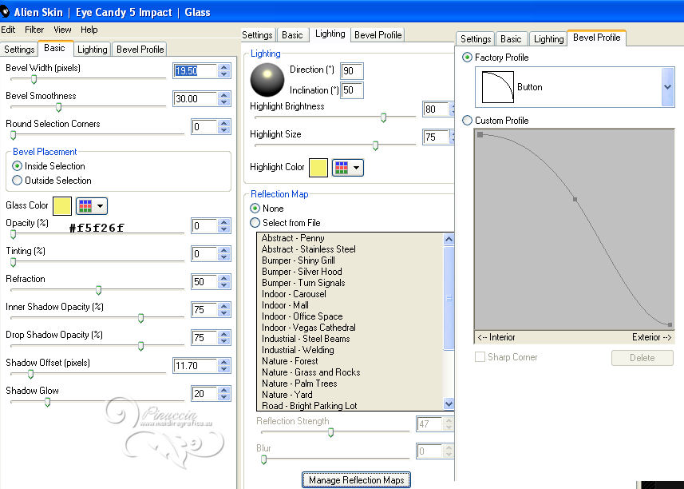Switch to Lighting tab in left panel
684x489 pixels.
(x=92, y=50)
